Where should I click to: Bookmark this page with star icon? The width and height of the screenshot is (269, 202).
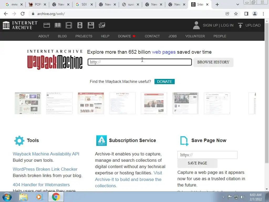[236, 14]
